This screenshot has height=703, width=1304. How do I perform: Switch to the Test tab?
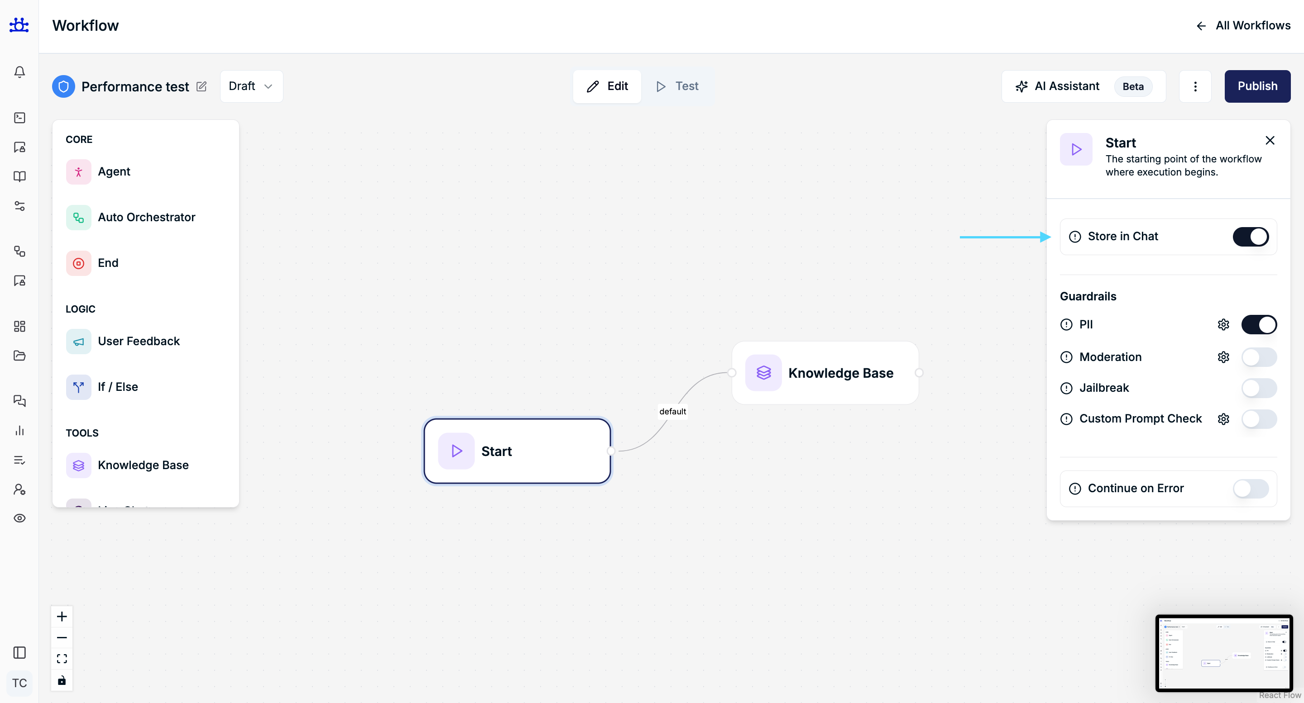pos(677,86)
